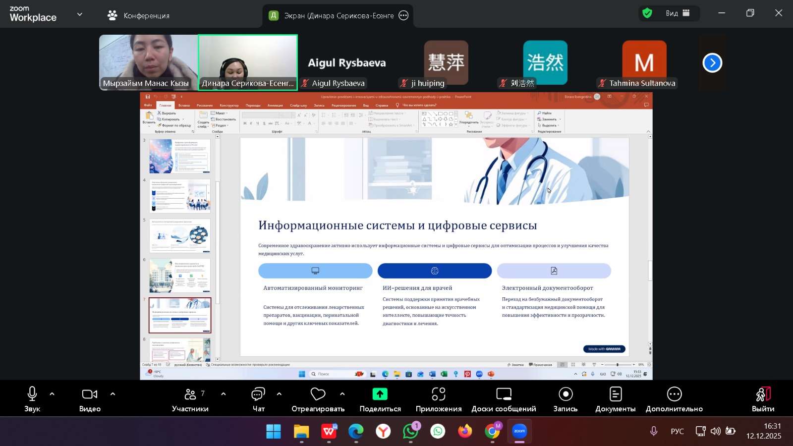The image size is (793, 446).
Task: Show next participants with the blue arrow
Action: coord(712,63)
